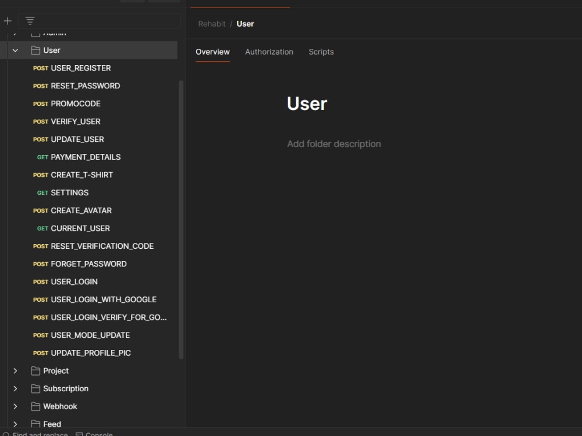This screenshot has width=582, height=436.
Task: Switch to the Scripts tab
Action: (x=321, y=52)
